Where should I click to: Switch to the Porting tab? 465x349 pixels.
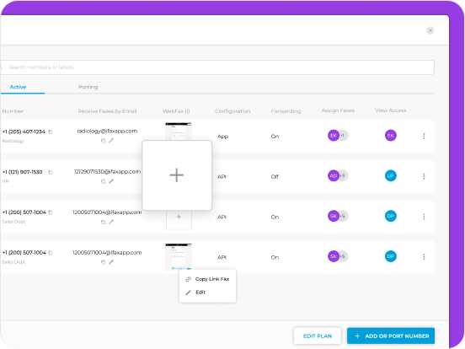[88, 87]
